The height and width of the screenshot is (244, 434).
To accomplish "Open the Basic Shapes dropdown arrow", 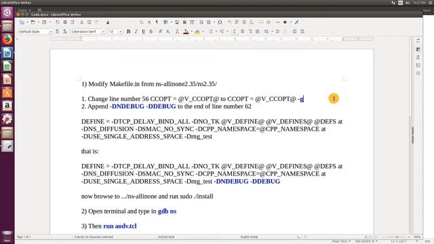I will pos(290,22).
